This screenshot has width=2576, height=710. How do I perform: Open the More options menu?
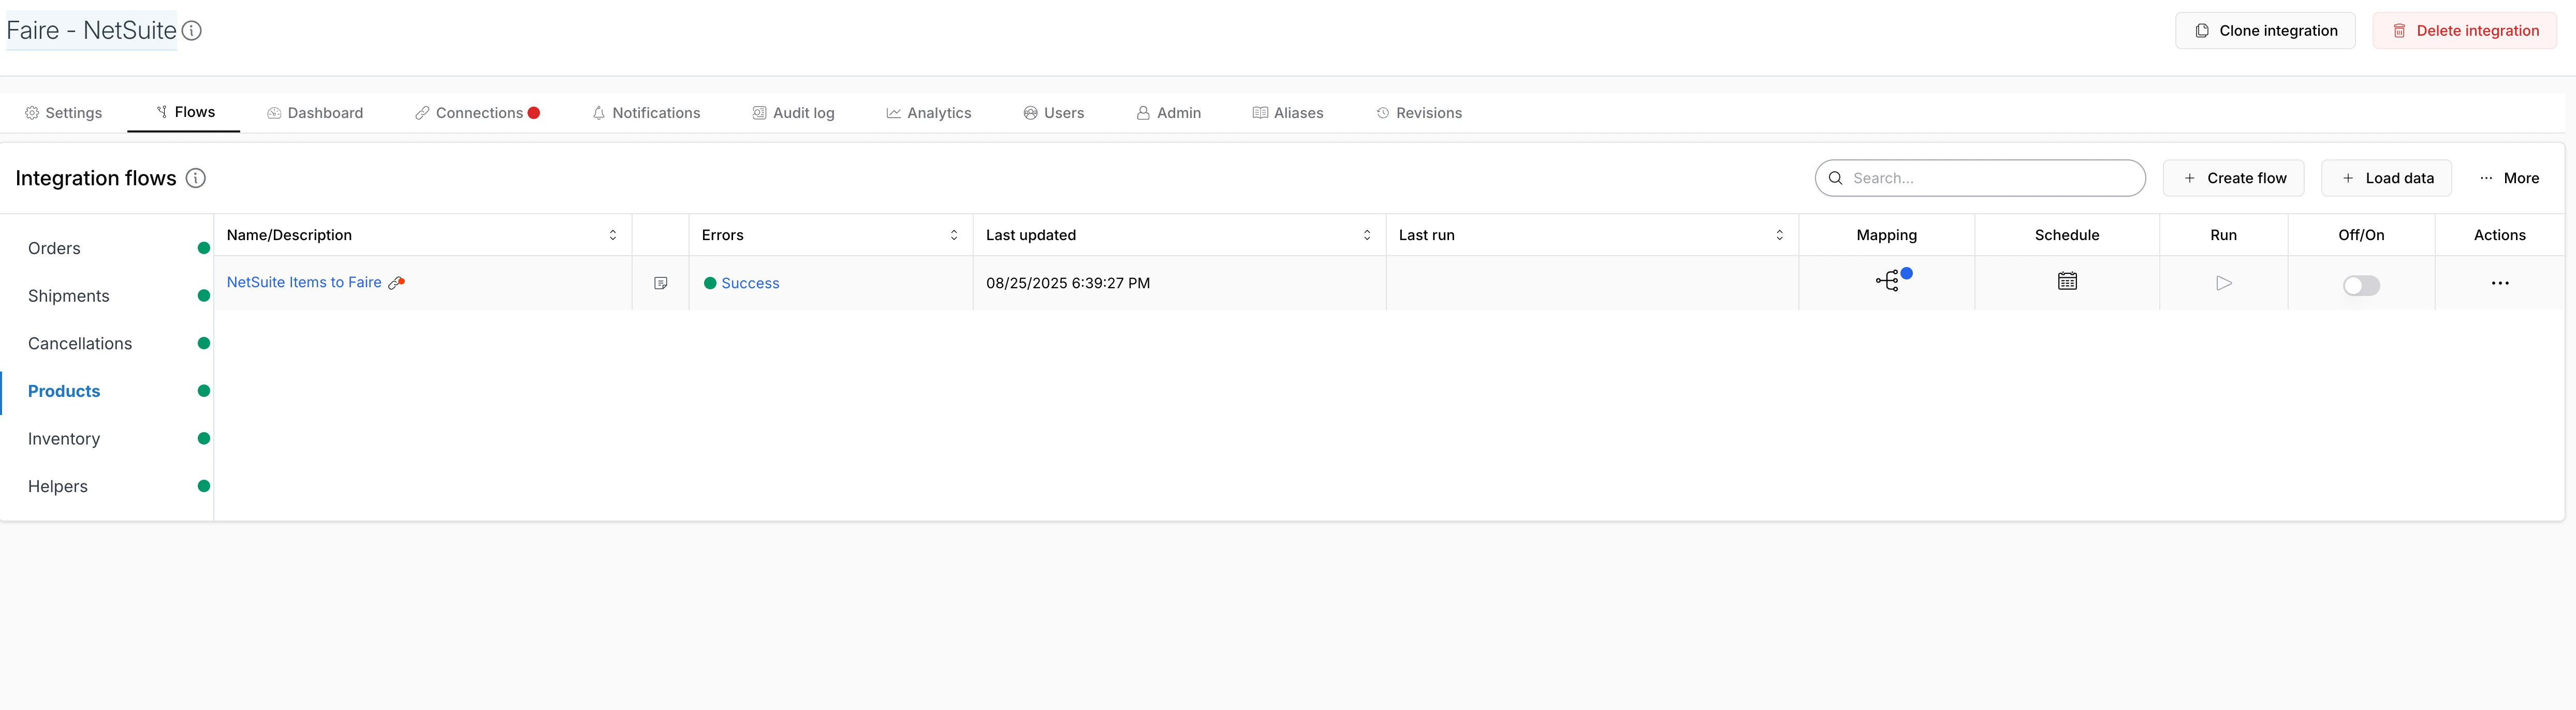click(2509, 178)
